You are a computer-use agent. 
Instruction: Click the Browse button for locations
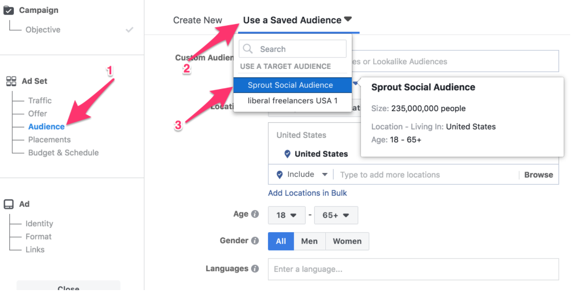(x=538, y=174)
